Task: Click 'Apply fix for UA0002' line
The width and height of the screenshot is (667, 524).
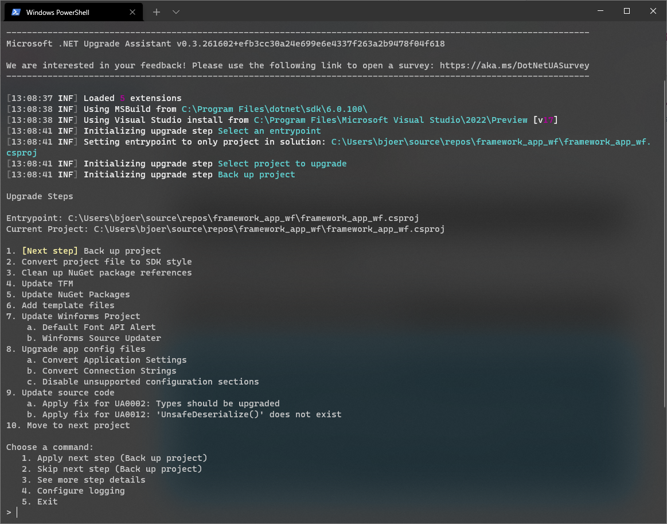Action: [153, 403]
